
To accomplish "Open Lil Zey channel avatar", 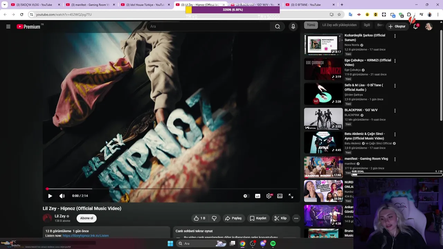I will [x=47, y=218].
